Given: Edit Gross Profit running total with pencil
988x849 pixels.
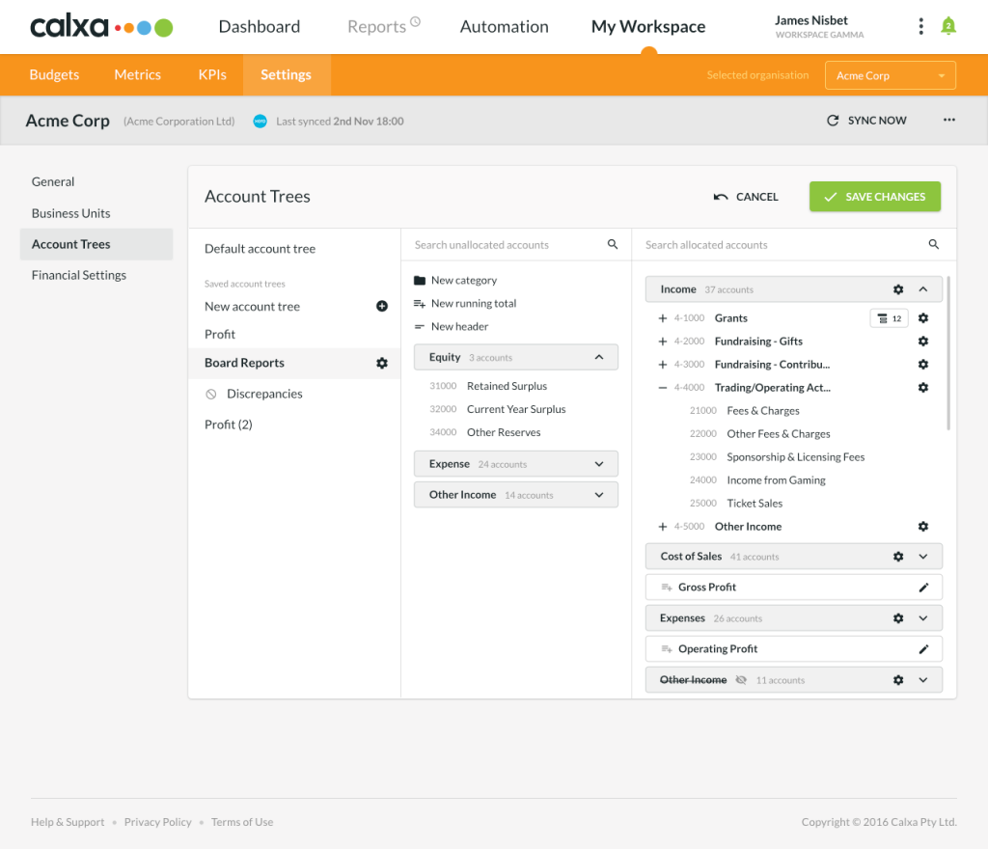Looking at the screenshot, I should 923,588.
